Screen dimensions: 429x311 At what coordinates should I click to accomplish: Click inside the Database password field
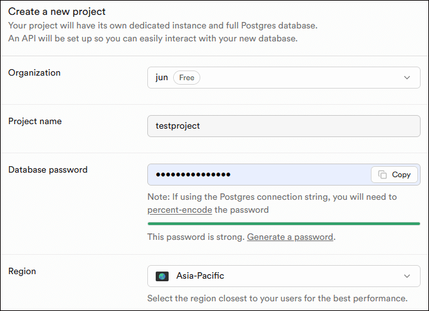point(258,175)
